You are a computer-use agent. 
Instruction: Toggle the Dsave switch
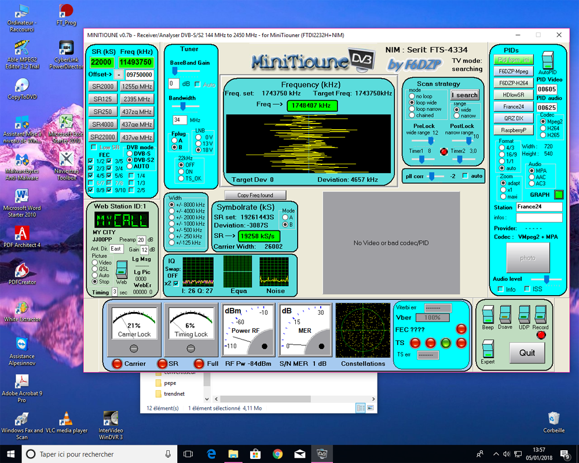point(505,315)
